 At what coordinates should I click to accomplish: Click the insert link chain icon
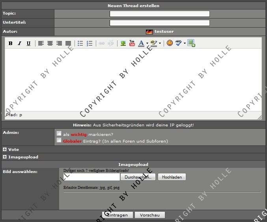101,43
